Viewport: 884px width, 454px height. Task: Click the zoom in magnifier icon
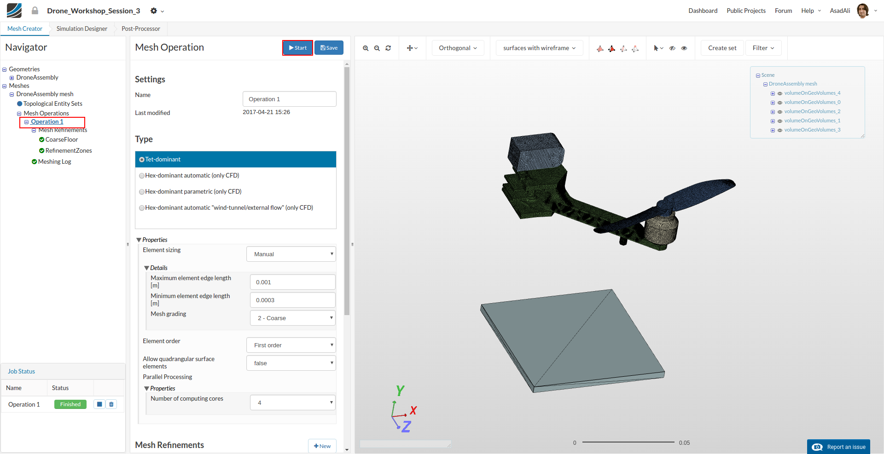click(x=366, y=48)
